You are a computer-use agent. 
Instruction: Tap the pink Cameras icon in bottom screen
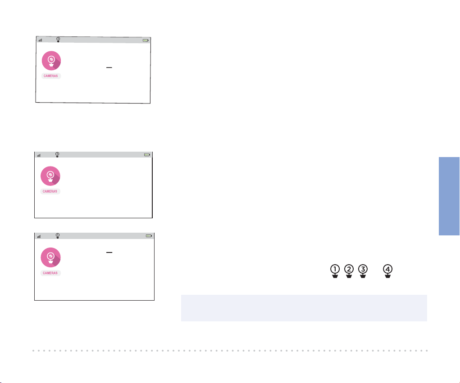[x=51, y=257]
